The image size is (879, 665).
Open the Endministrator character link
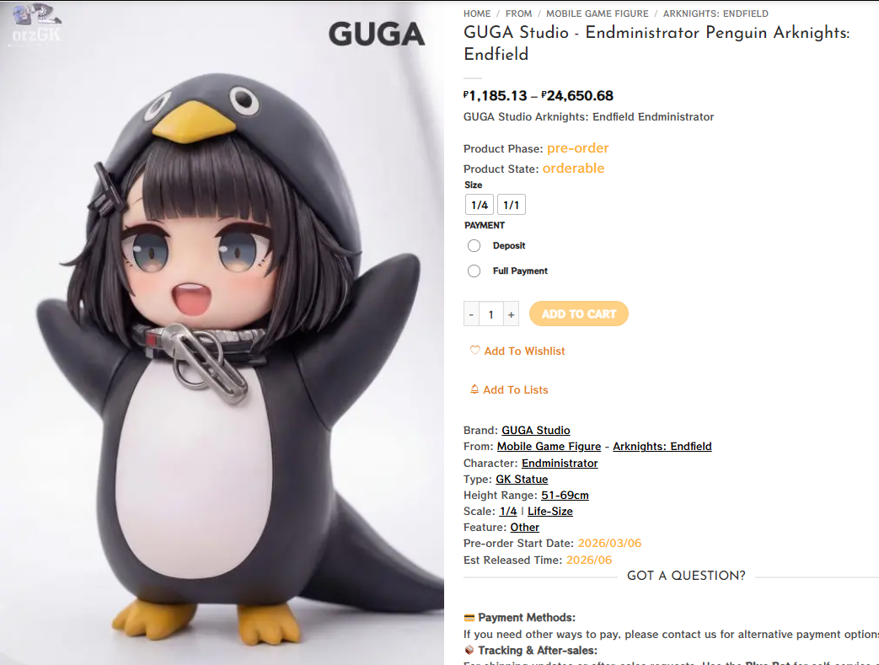(x=560, y=464)
